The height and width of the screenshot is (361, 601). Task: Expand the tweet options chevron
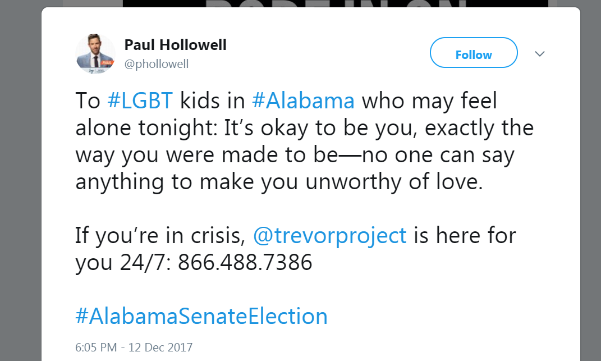540,54
